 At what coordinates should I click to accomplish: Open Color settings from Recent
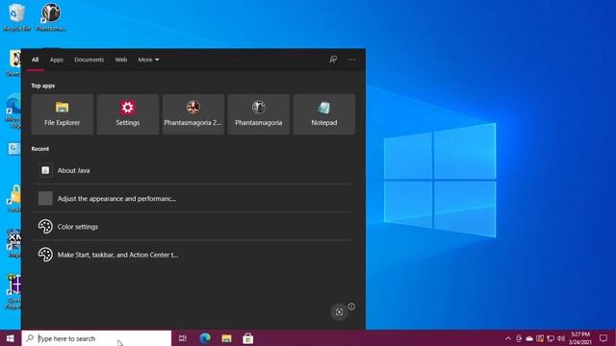click(x=192, y=227)
